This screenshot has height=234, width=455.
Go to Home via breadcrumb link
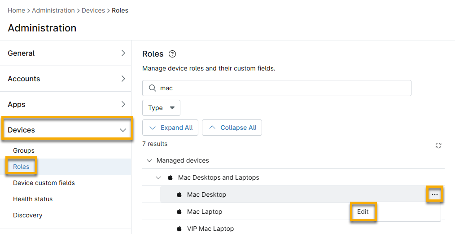[16, 10]
